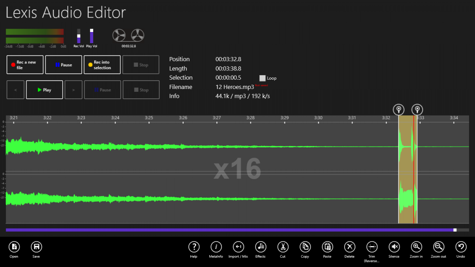Trim the selection with Trim (Reverse)
Viewport: 475px width, 267px height.
[x=371, y=247]
